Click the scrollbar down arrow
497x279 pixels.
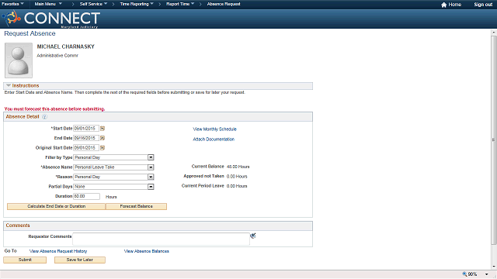pyautogui.click(x=494, y=267)
